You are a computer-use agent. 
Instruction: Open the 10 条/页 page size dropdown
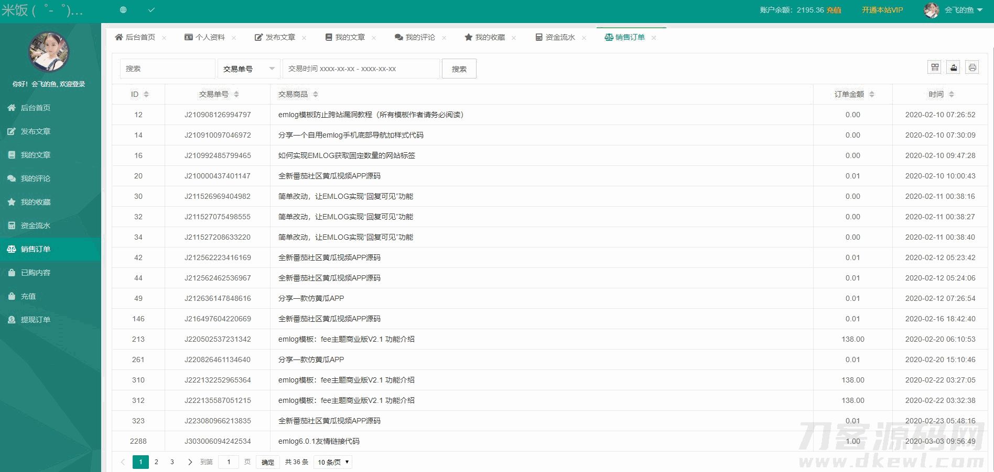pyautogui.click(x=333, y=462)
